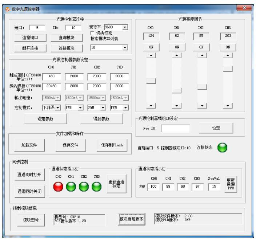256x239 pixels.
Task: Toggle the CH2 ON button
Action: click(x=202, y=47)
